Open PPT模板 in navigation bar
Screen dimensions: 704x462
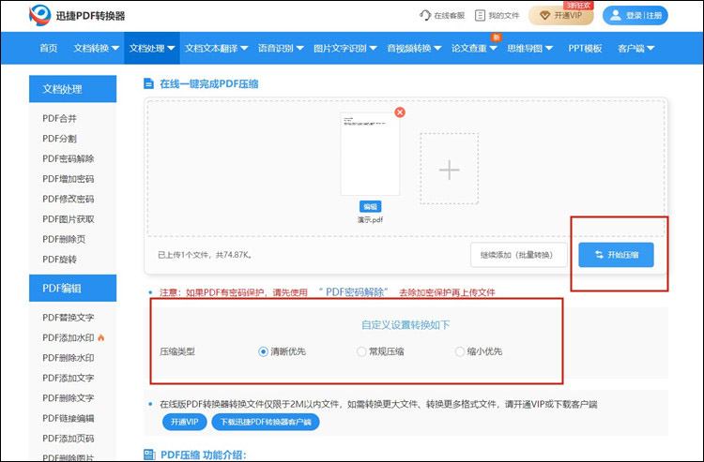pos(585,49)
